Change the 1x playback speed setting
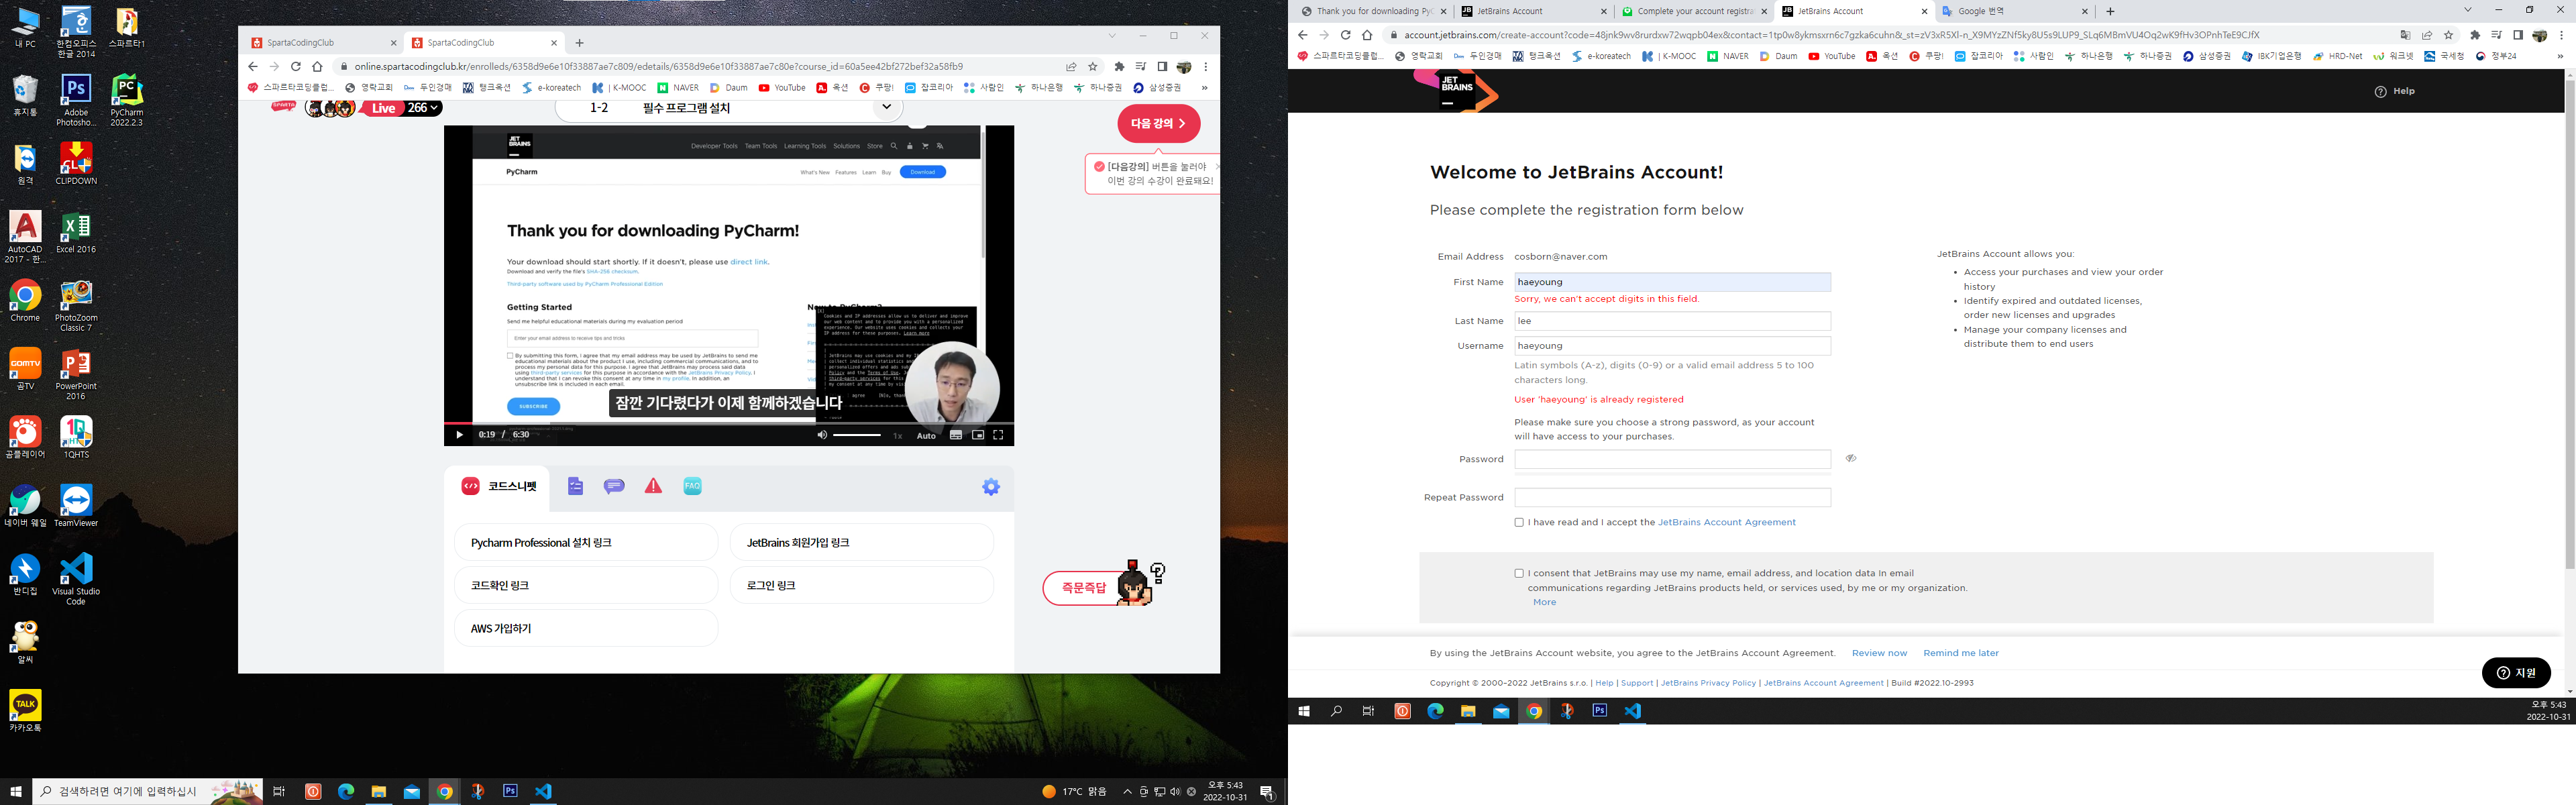The height and width of the screenshot is (805, 2576). click(x=897, y=435)
